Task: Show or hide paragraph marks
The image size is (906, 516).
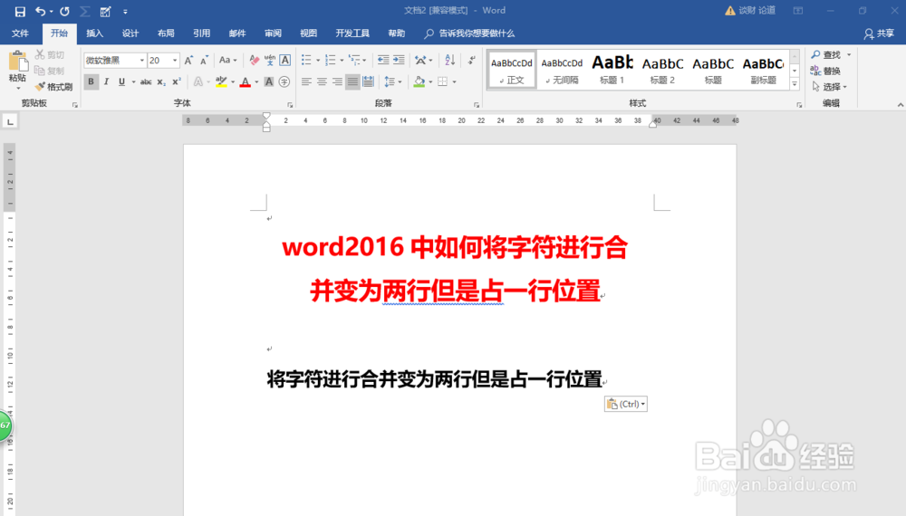Action: point(471,60)
